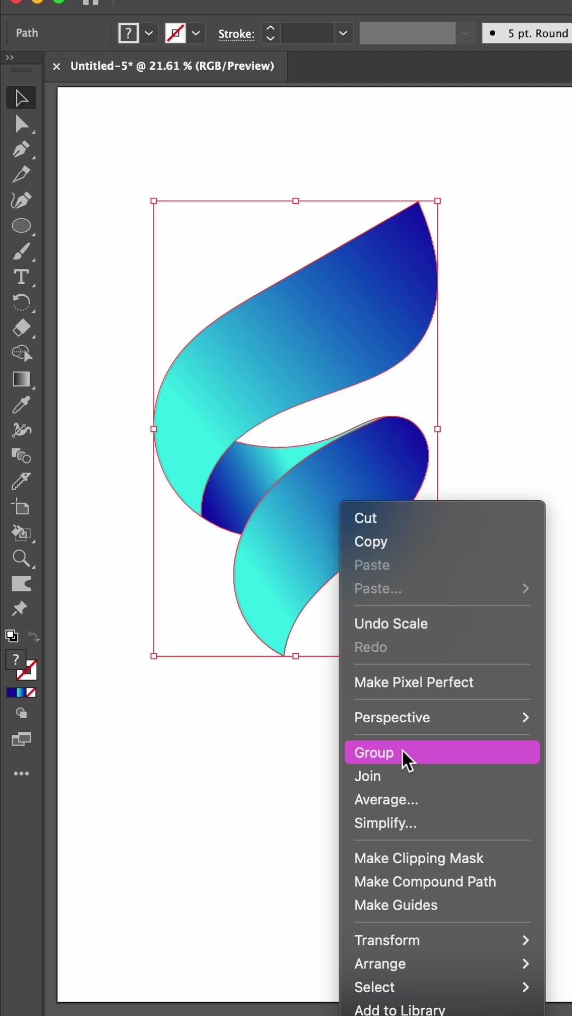Select the Eyedropper tool

click(21, 405)
